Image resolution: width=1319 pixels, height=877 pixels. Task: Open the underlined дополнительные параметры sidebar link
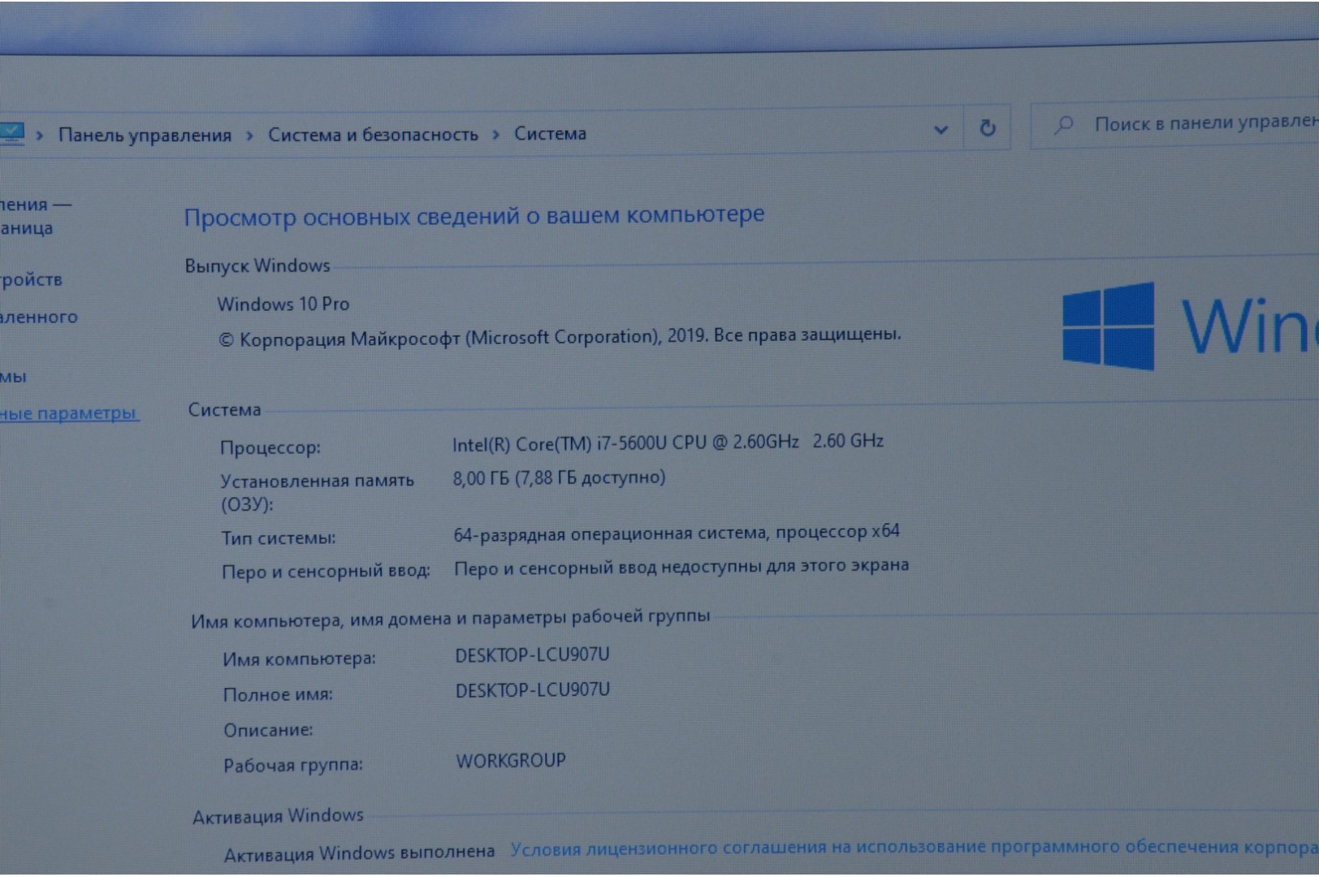coord(68,413)
